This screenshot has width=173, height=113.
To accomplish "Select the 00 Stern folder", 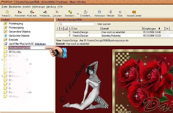I will (x=13, y=56).
